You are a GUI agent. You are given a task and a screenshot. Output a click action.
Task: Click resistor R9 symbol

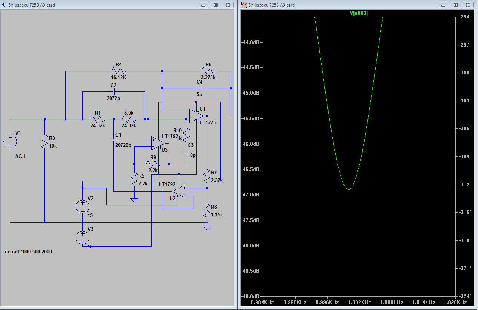coord(152,164)
